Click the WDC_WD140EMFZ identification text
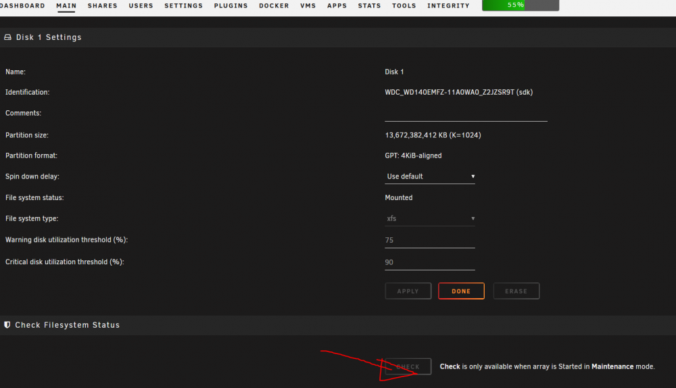 459,92
